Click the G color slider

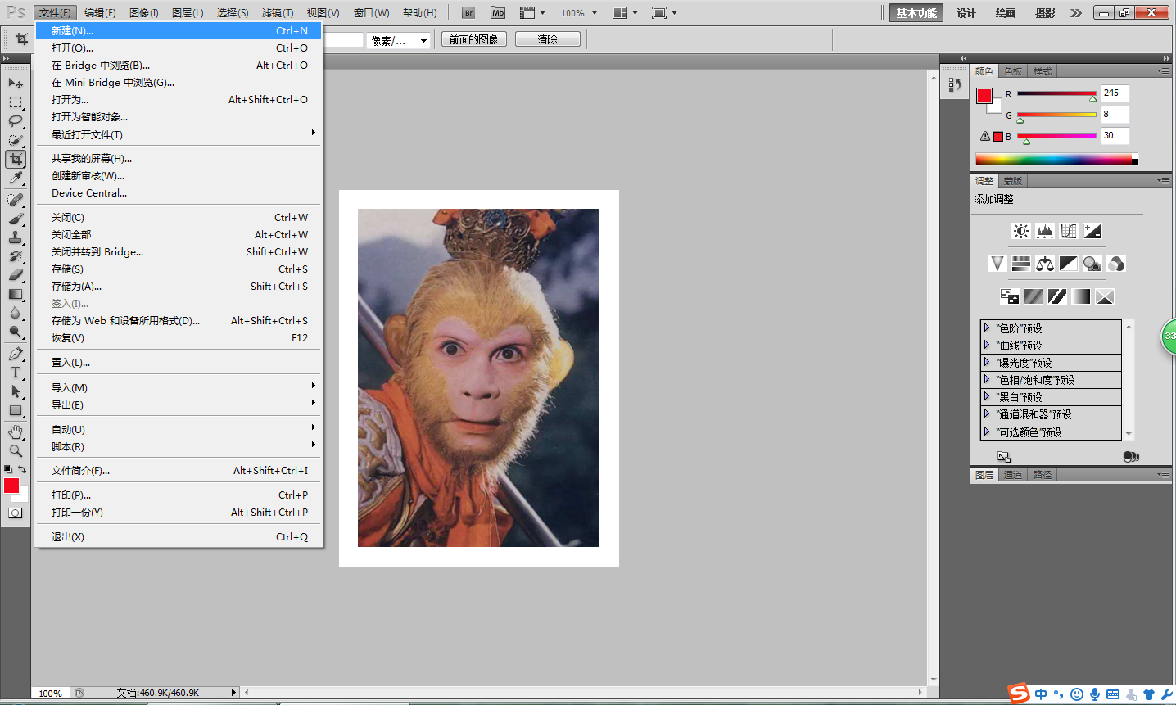pos(1056,115)
